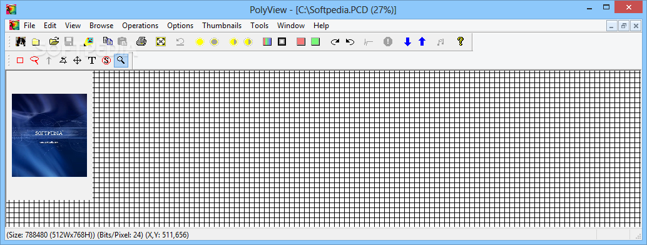Click the red dithered square icon
The height and width of the screenshot is (245, 647).
click(x=301, y=41)
